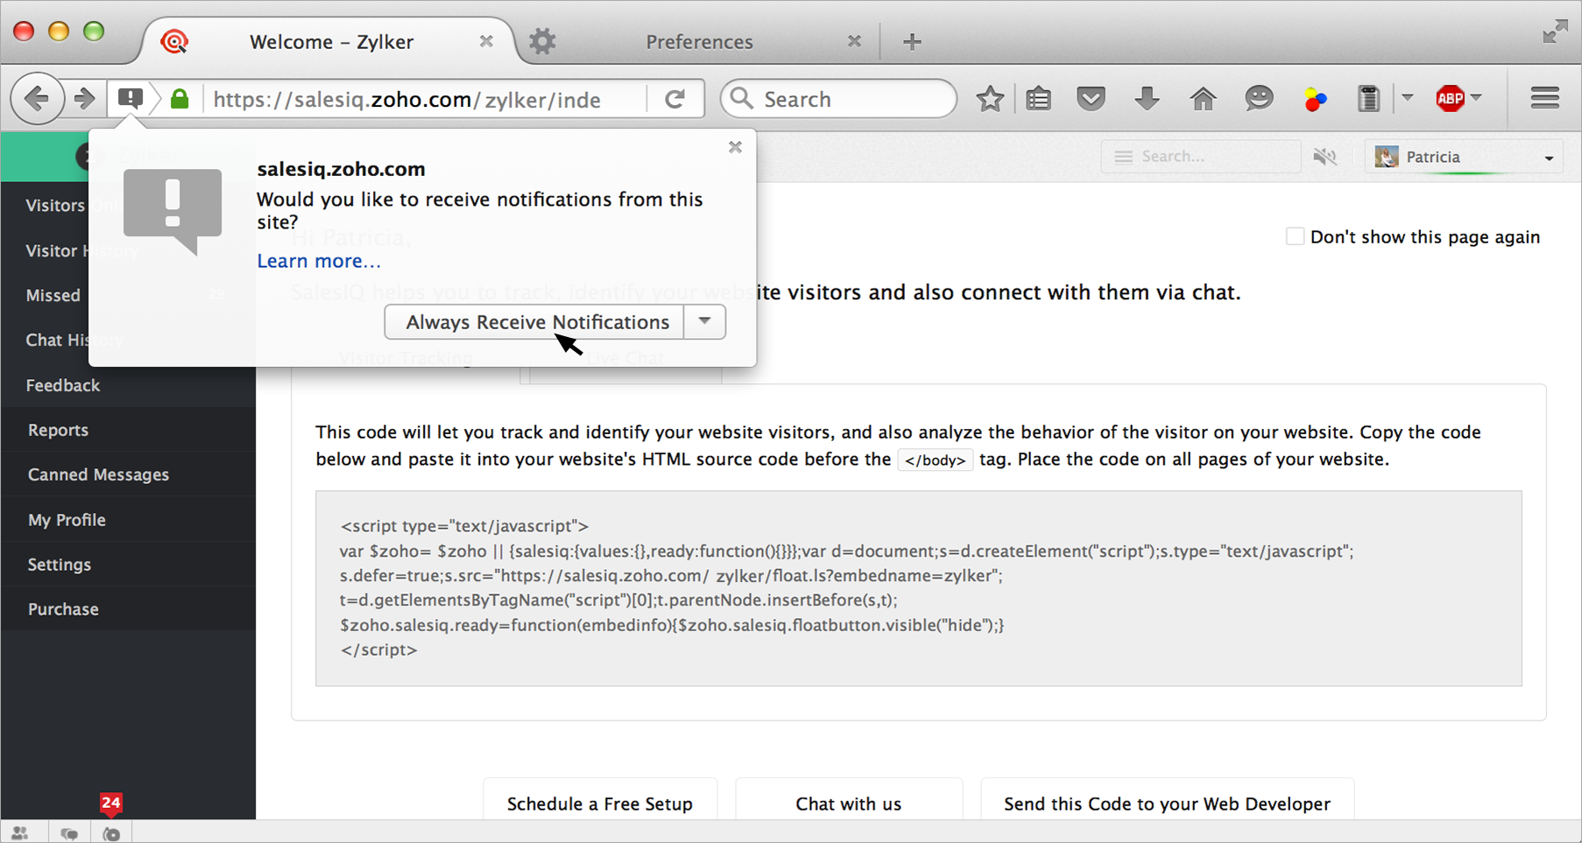Screen dimensions: 1582x843
Task: Reload the page with refresh icon
Action: [674, 99]
